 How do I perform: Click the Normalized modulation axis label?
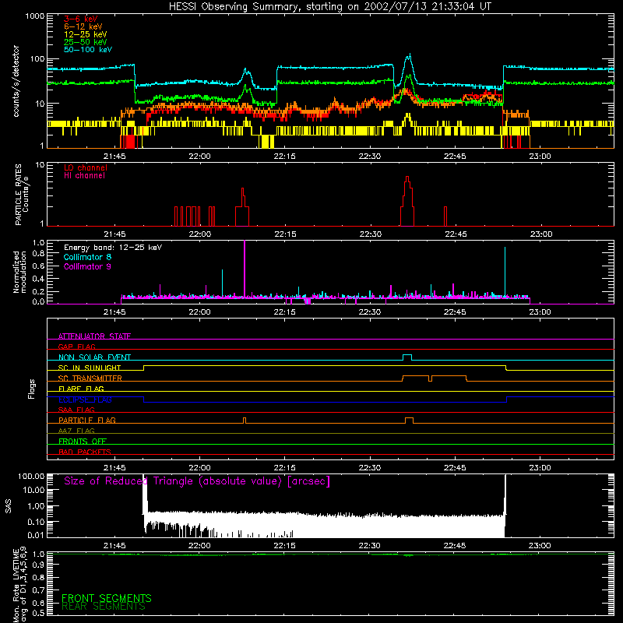coord(19,272)
